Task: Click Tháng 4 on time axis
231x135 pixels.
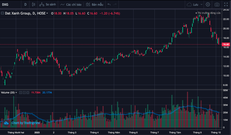Action: tap(94, 132)
